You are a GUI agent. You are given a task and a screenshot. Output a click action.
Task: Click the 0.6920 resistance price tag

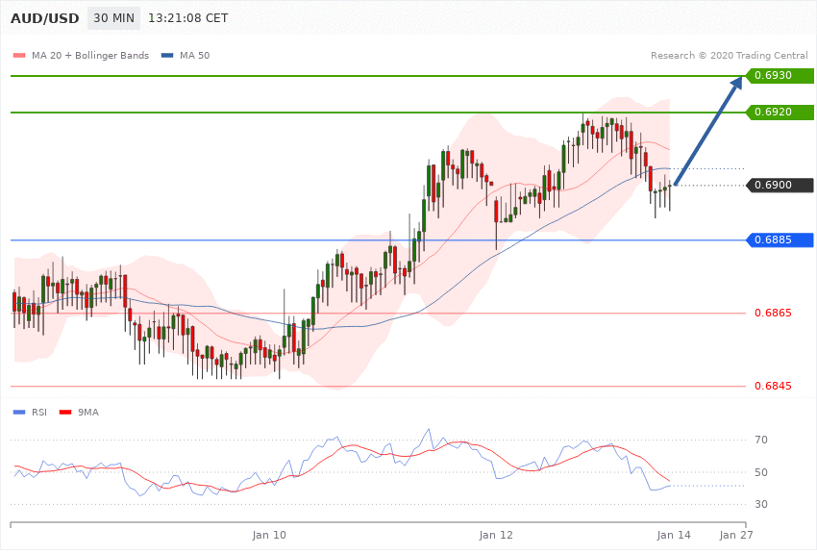[780, 113]
